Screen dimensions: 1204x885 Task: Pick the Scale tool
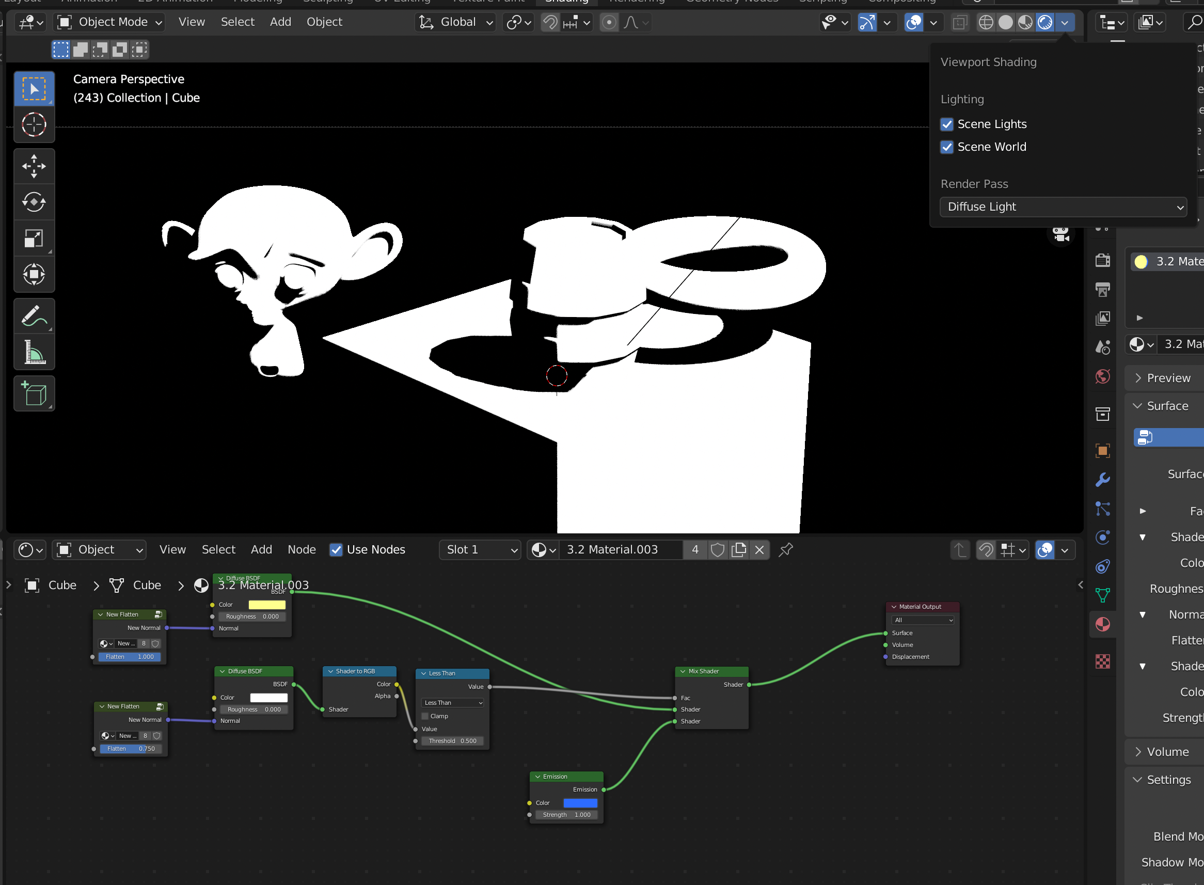34,238
